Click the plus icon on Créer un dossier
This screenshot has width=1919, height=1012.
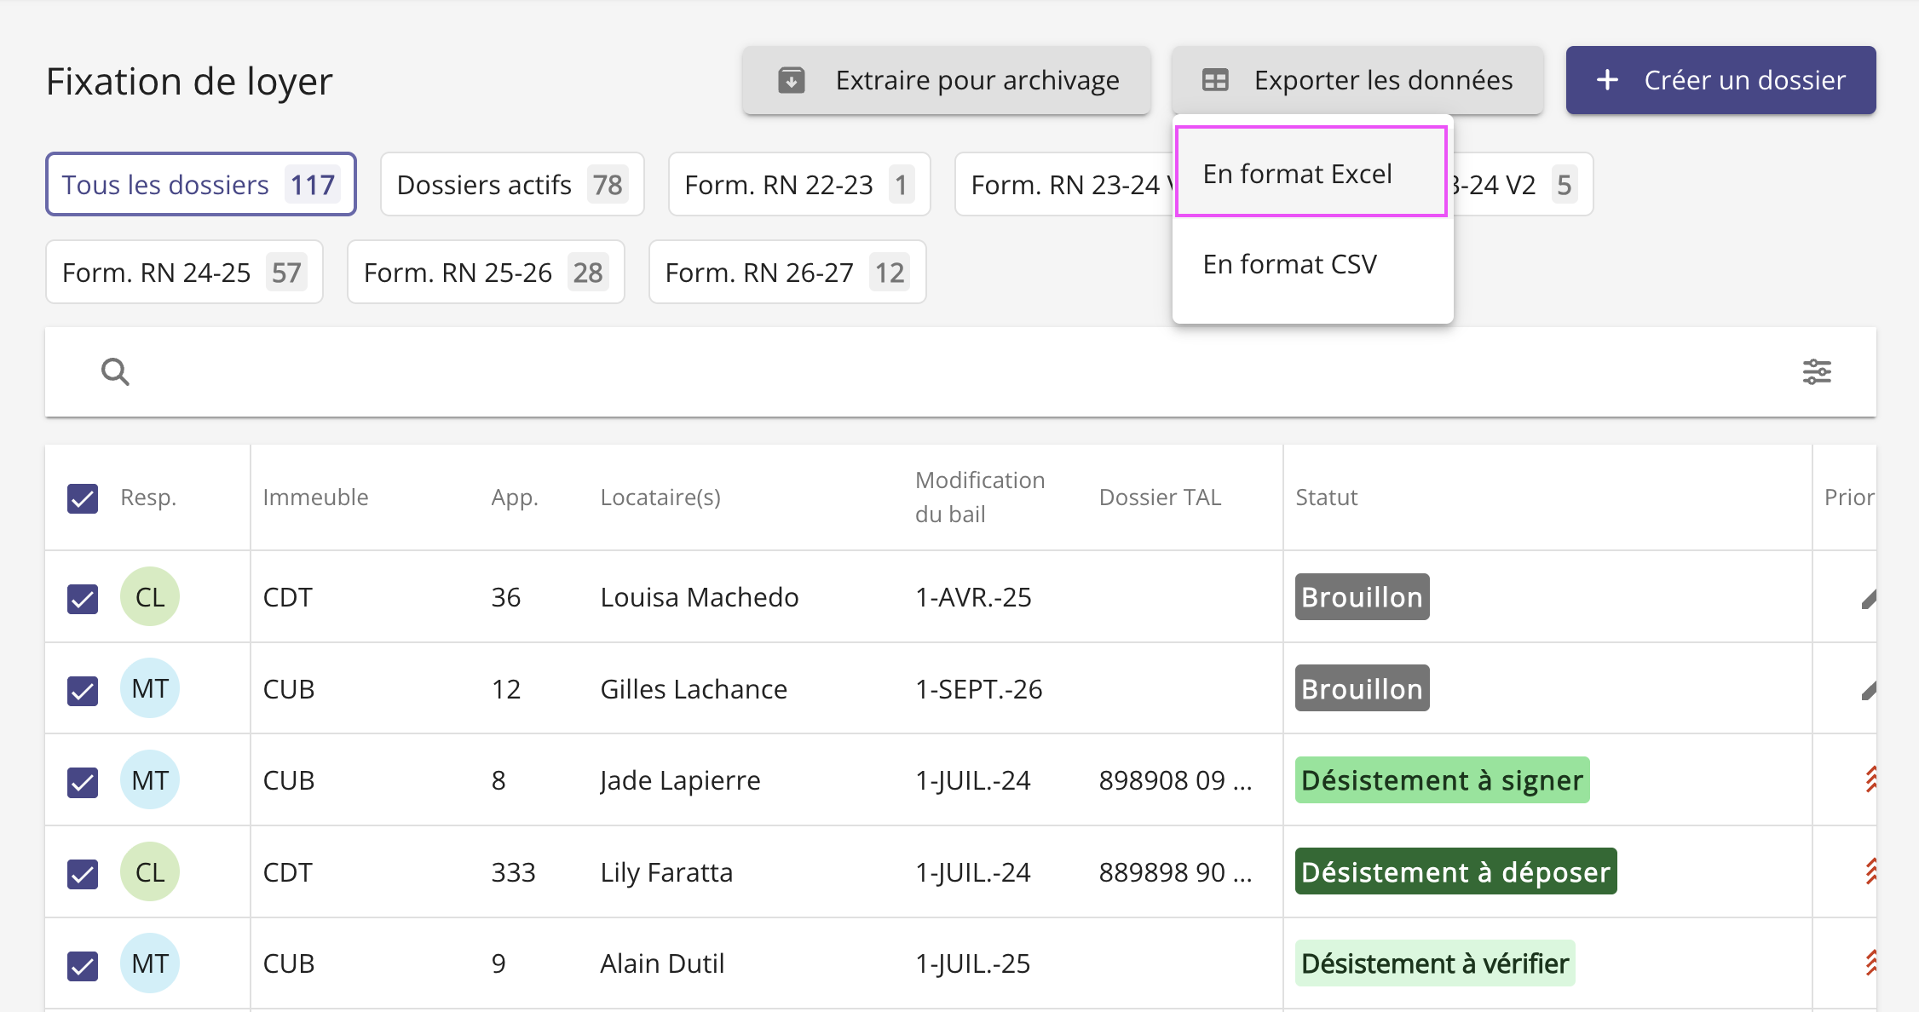[1607, 80]
